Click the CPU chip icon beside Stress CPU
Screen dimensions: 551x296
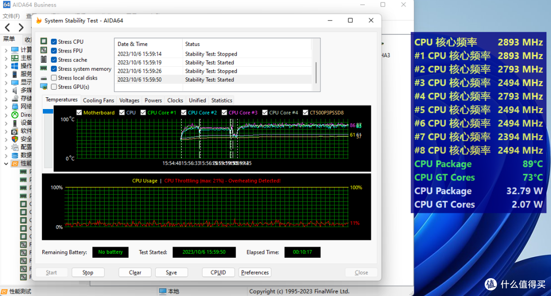tap(43, 41)
